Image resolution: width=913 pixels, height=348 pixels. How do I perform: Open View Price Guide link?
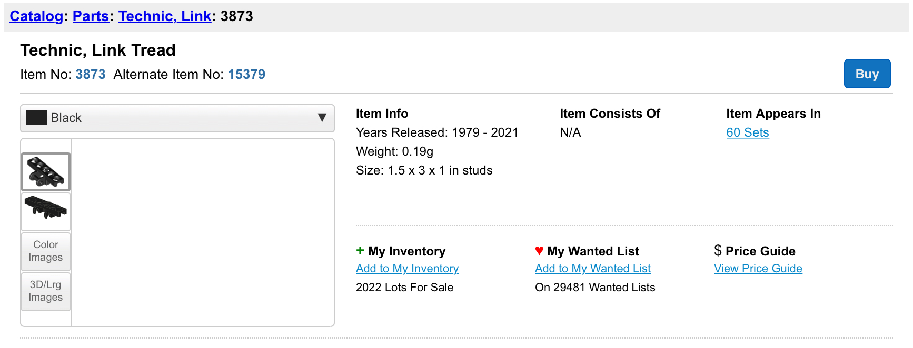coord(758,269)
